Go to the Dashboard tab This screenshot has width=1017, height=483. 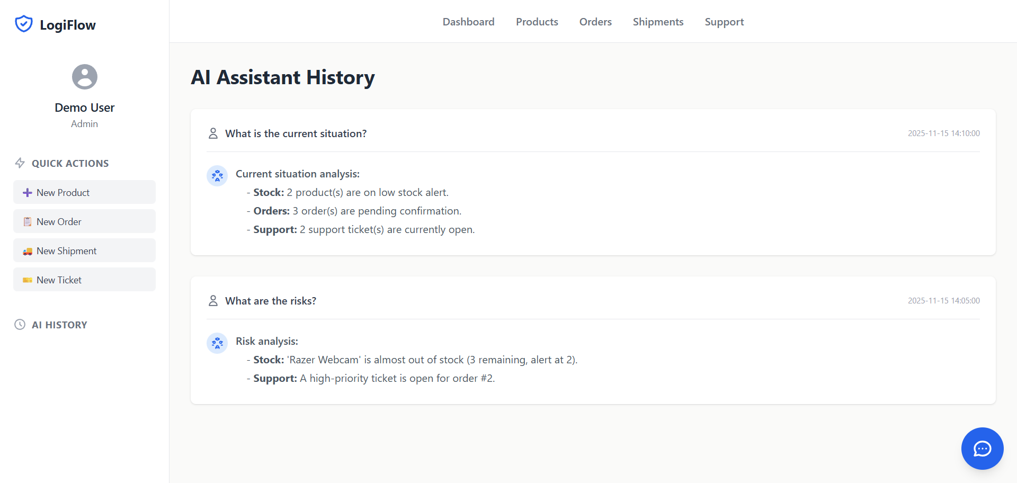[x=469, y=22]
